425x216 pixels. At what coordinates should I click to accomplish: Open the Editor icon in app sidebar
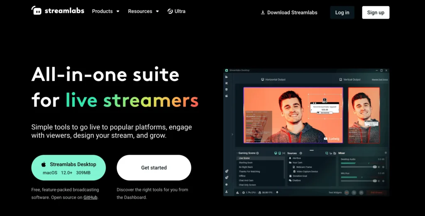(227, 77)
